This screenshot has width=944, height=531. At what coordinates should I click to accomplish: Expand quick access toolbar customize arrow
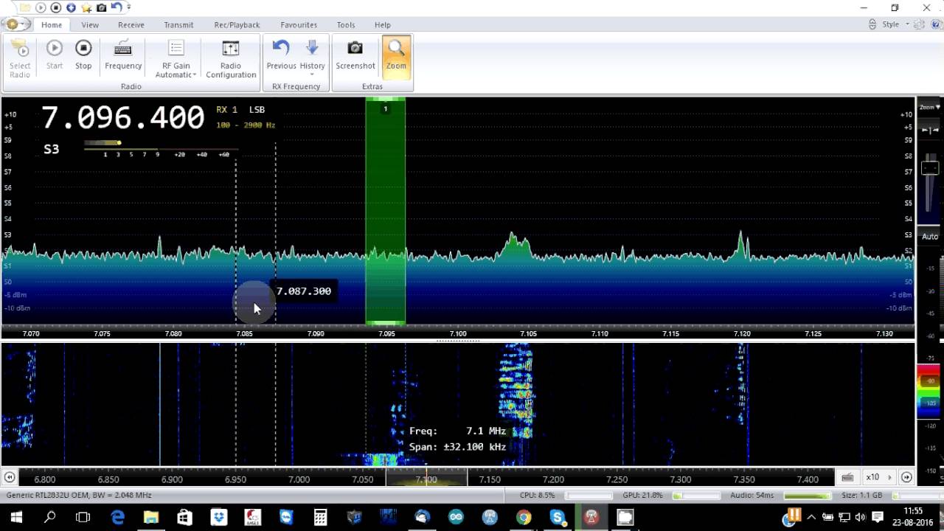pos(129,7)
